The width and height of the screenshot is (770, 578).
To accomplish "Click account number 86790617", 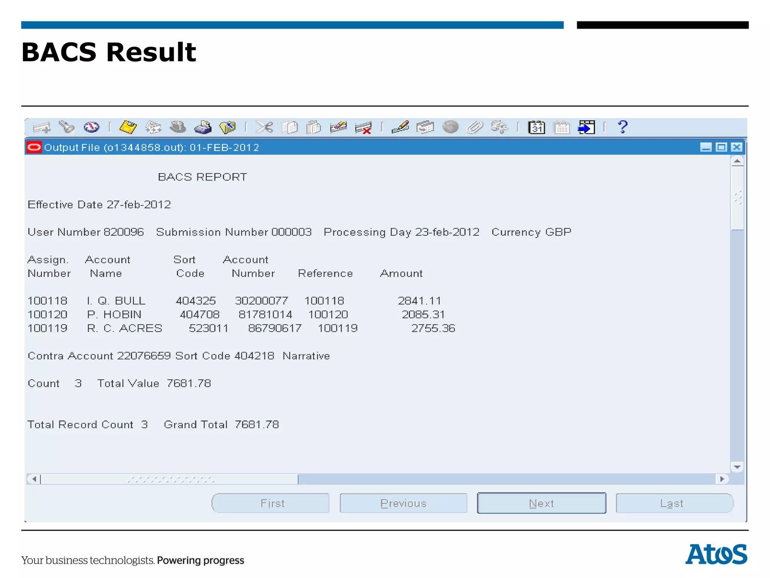I will 275,328.
